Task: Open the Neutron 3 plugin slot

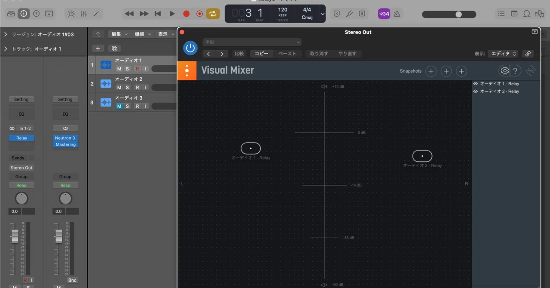Action: [x=65, y=138]
